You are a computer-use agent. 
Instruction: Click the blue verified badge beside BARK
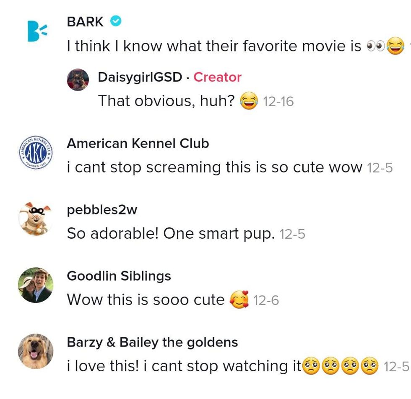[116, 21]
